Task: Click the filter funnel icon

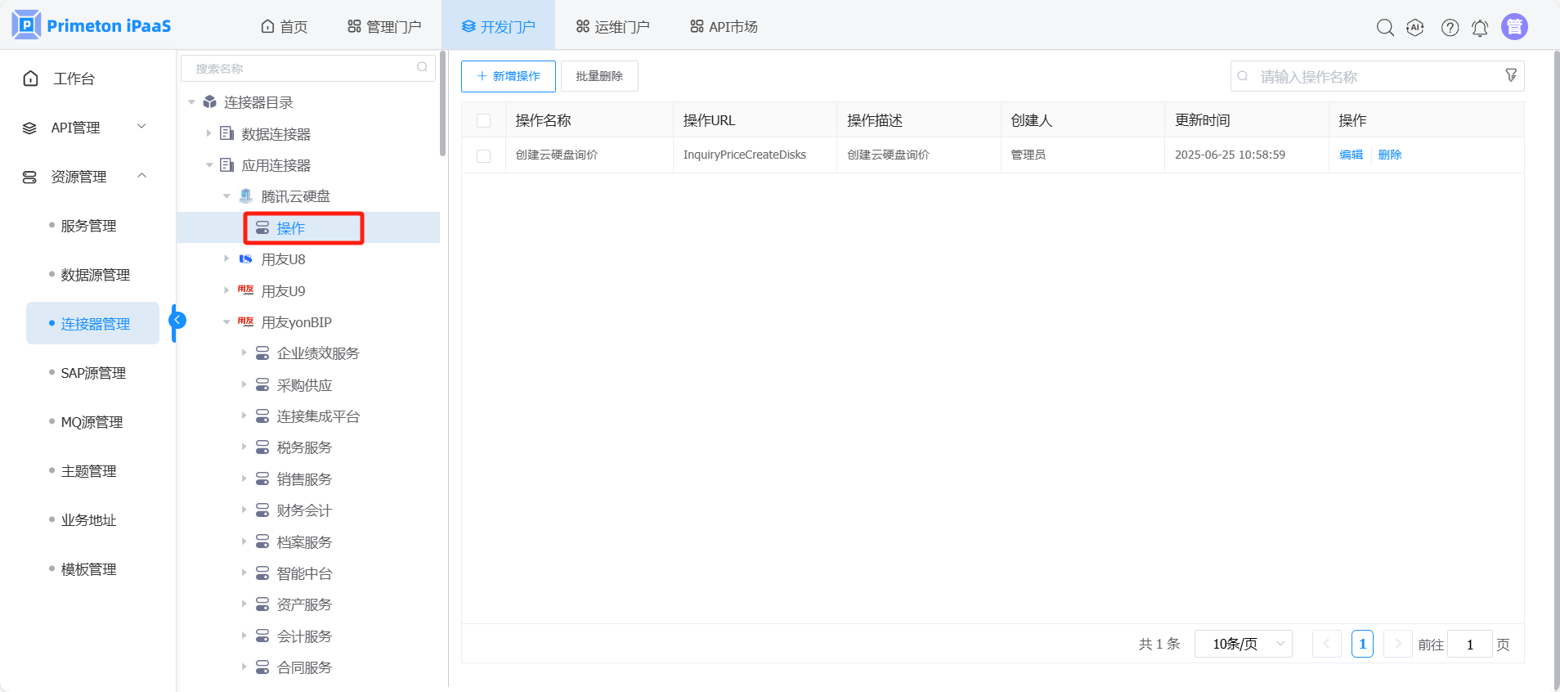Action: tap(1511, 75)
